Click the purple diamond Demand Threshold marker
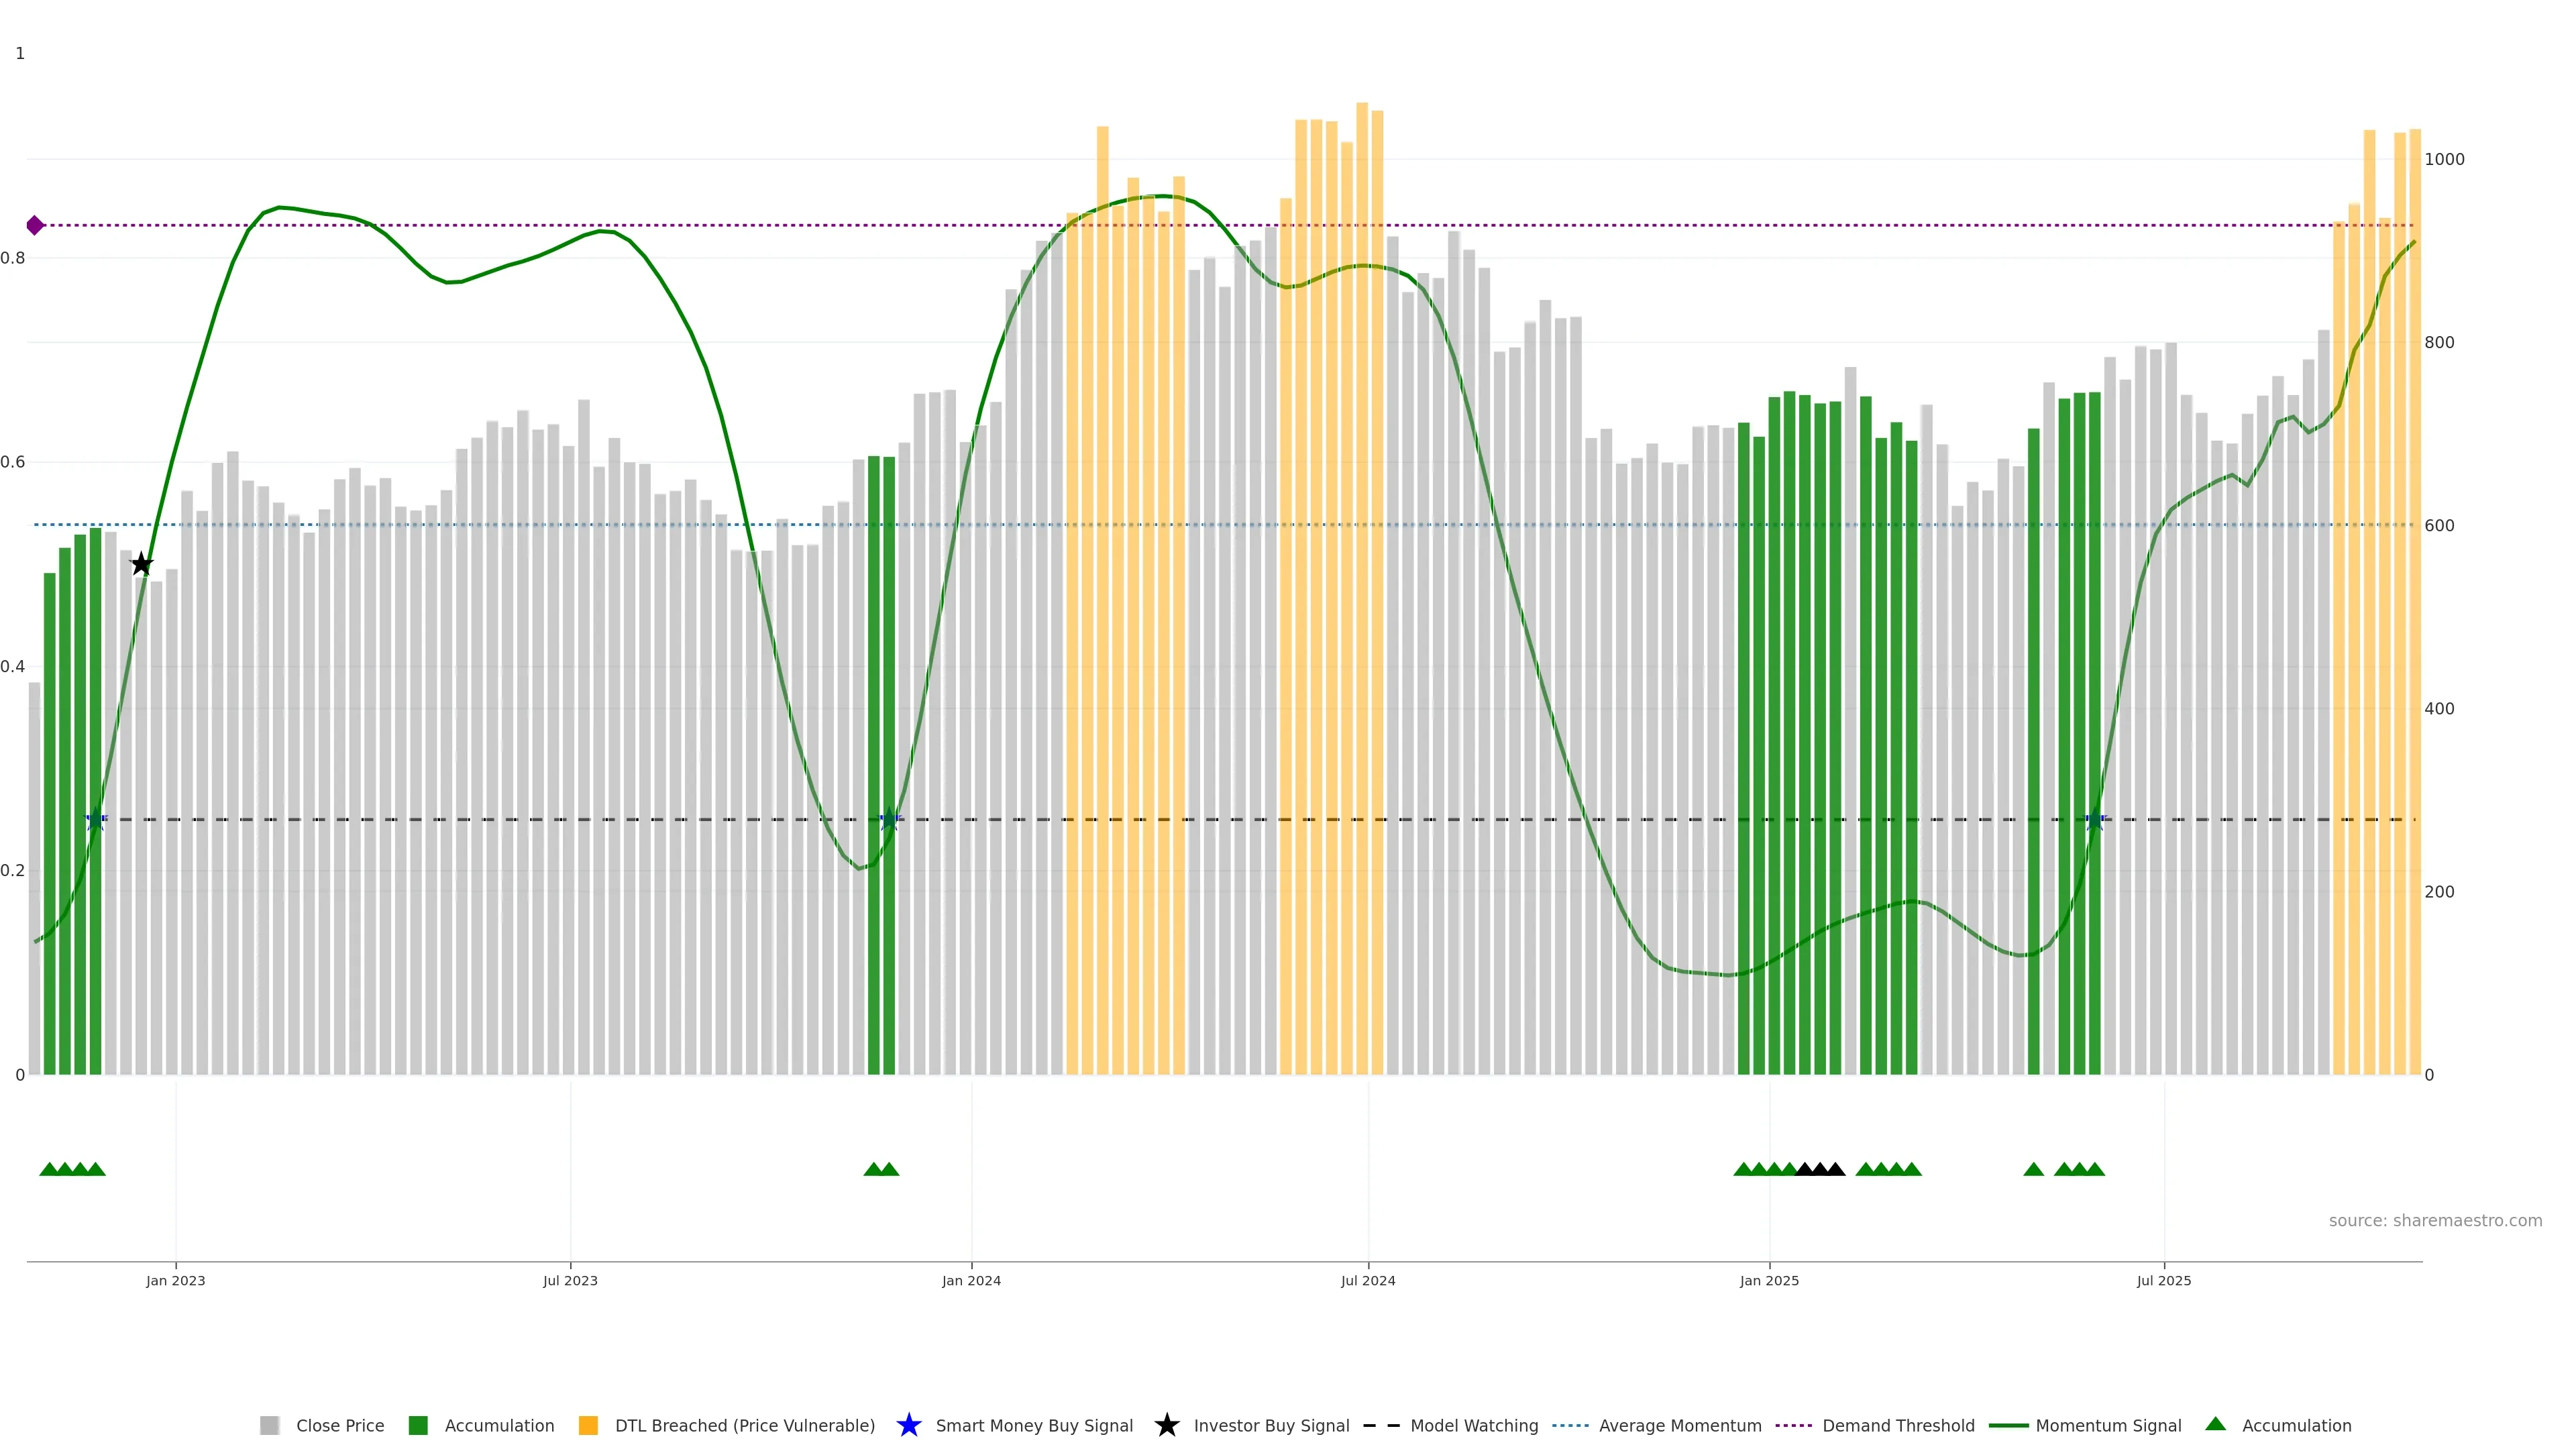 click(x=35, y=226)
